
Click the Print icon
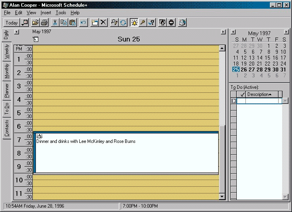tap(45, 23)
